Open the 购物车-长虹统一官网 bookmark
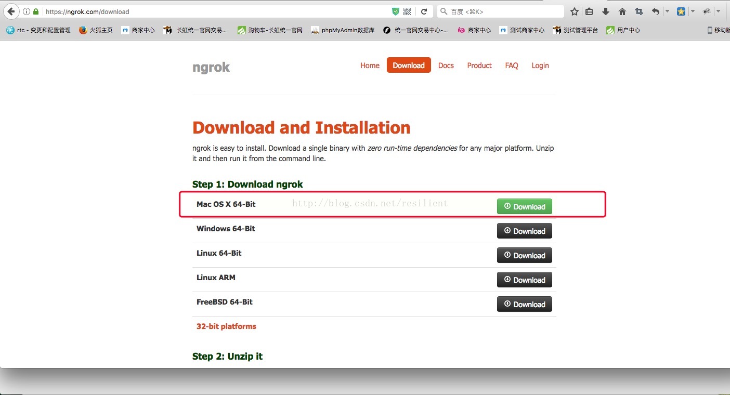This screenshot has width=730, height=395. 270,30
